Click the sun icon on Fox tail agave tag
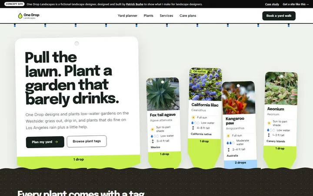Image resolution: width=313 pixels, height=196 pixels. click(153, 129)
